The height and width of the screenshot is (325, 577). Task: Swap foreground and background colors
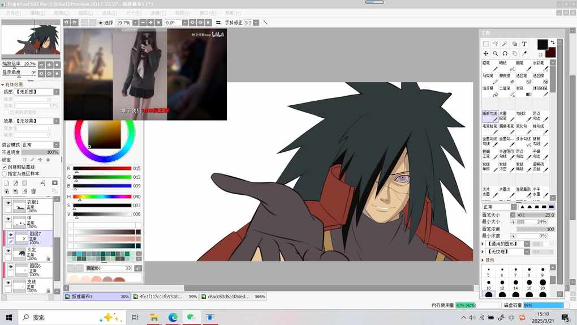[552, 42]
